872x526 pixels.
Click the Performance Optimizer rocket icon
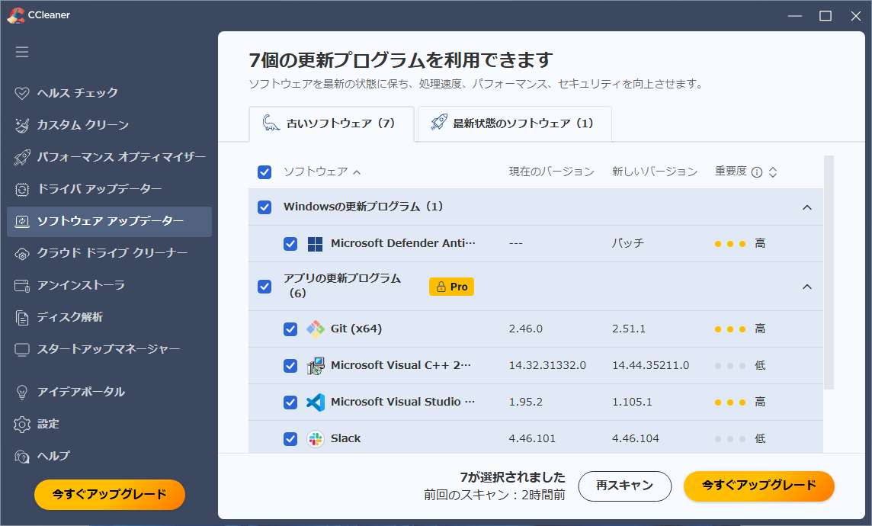point(22,157)
